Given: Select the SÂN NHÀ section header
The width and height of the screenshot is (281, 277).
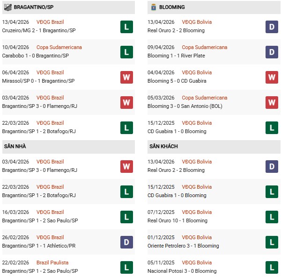Looking at the screenshot, I should point(15,146).
